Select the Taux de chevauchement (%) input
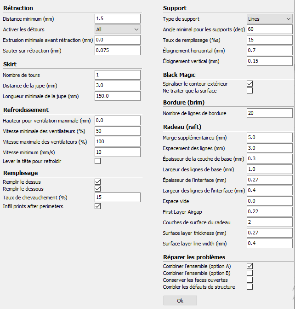Screen dimensions: 295x309 point(118,197)
